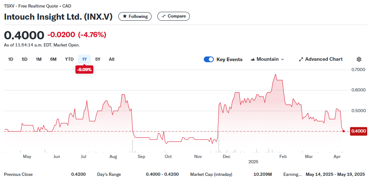Click the -0.0200 price change value
369x178 pixels.
coord(61,35)
